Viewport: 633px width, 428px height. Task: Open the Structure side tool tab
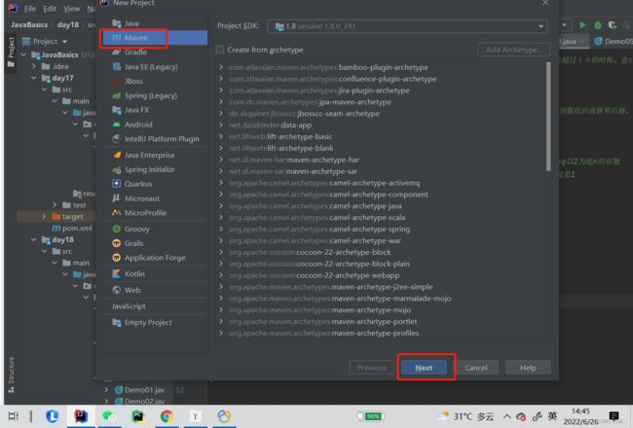(x=11, y=374)
